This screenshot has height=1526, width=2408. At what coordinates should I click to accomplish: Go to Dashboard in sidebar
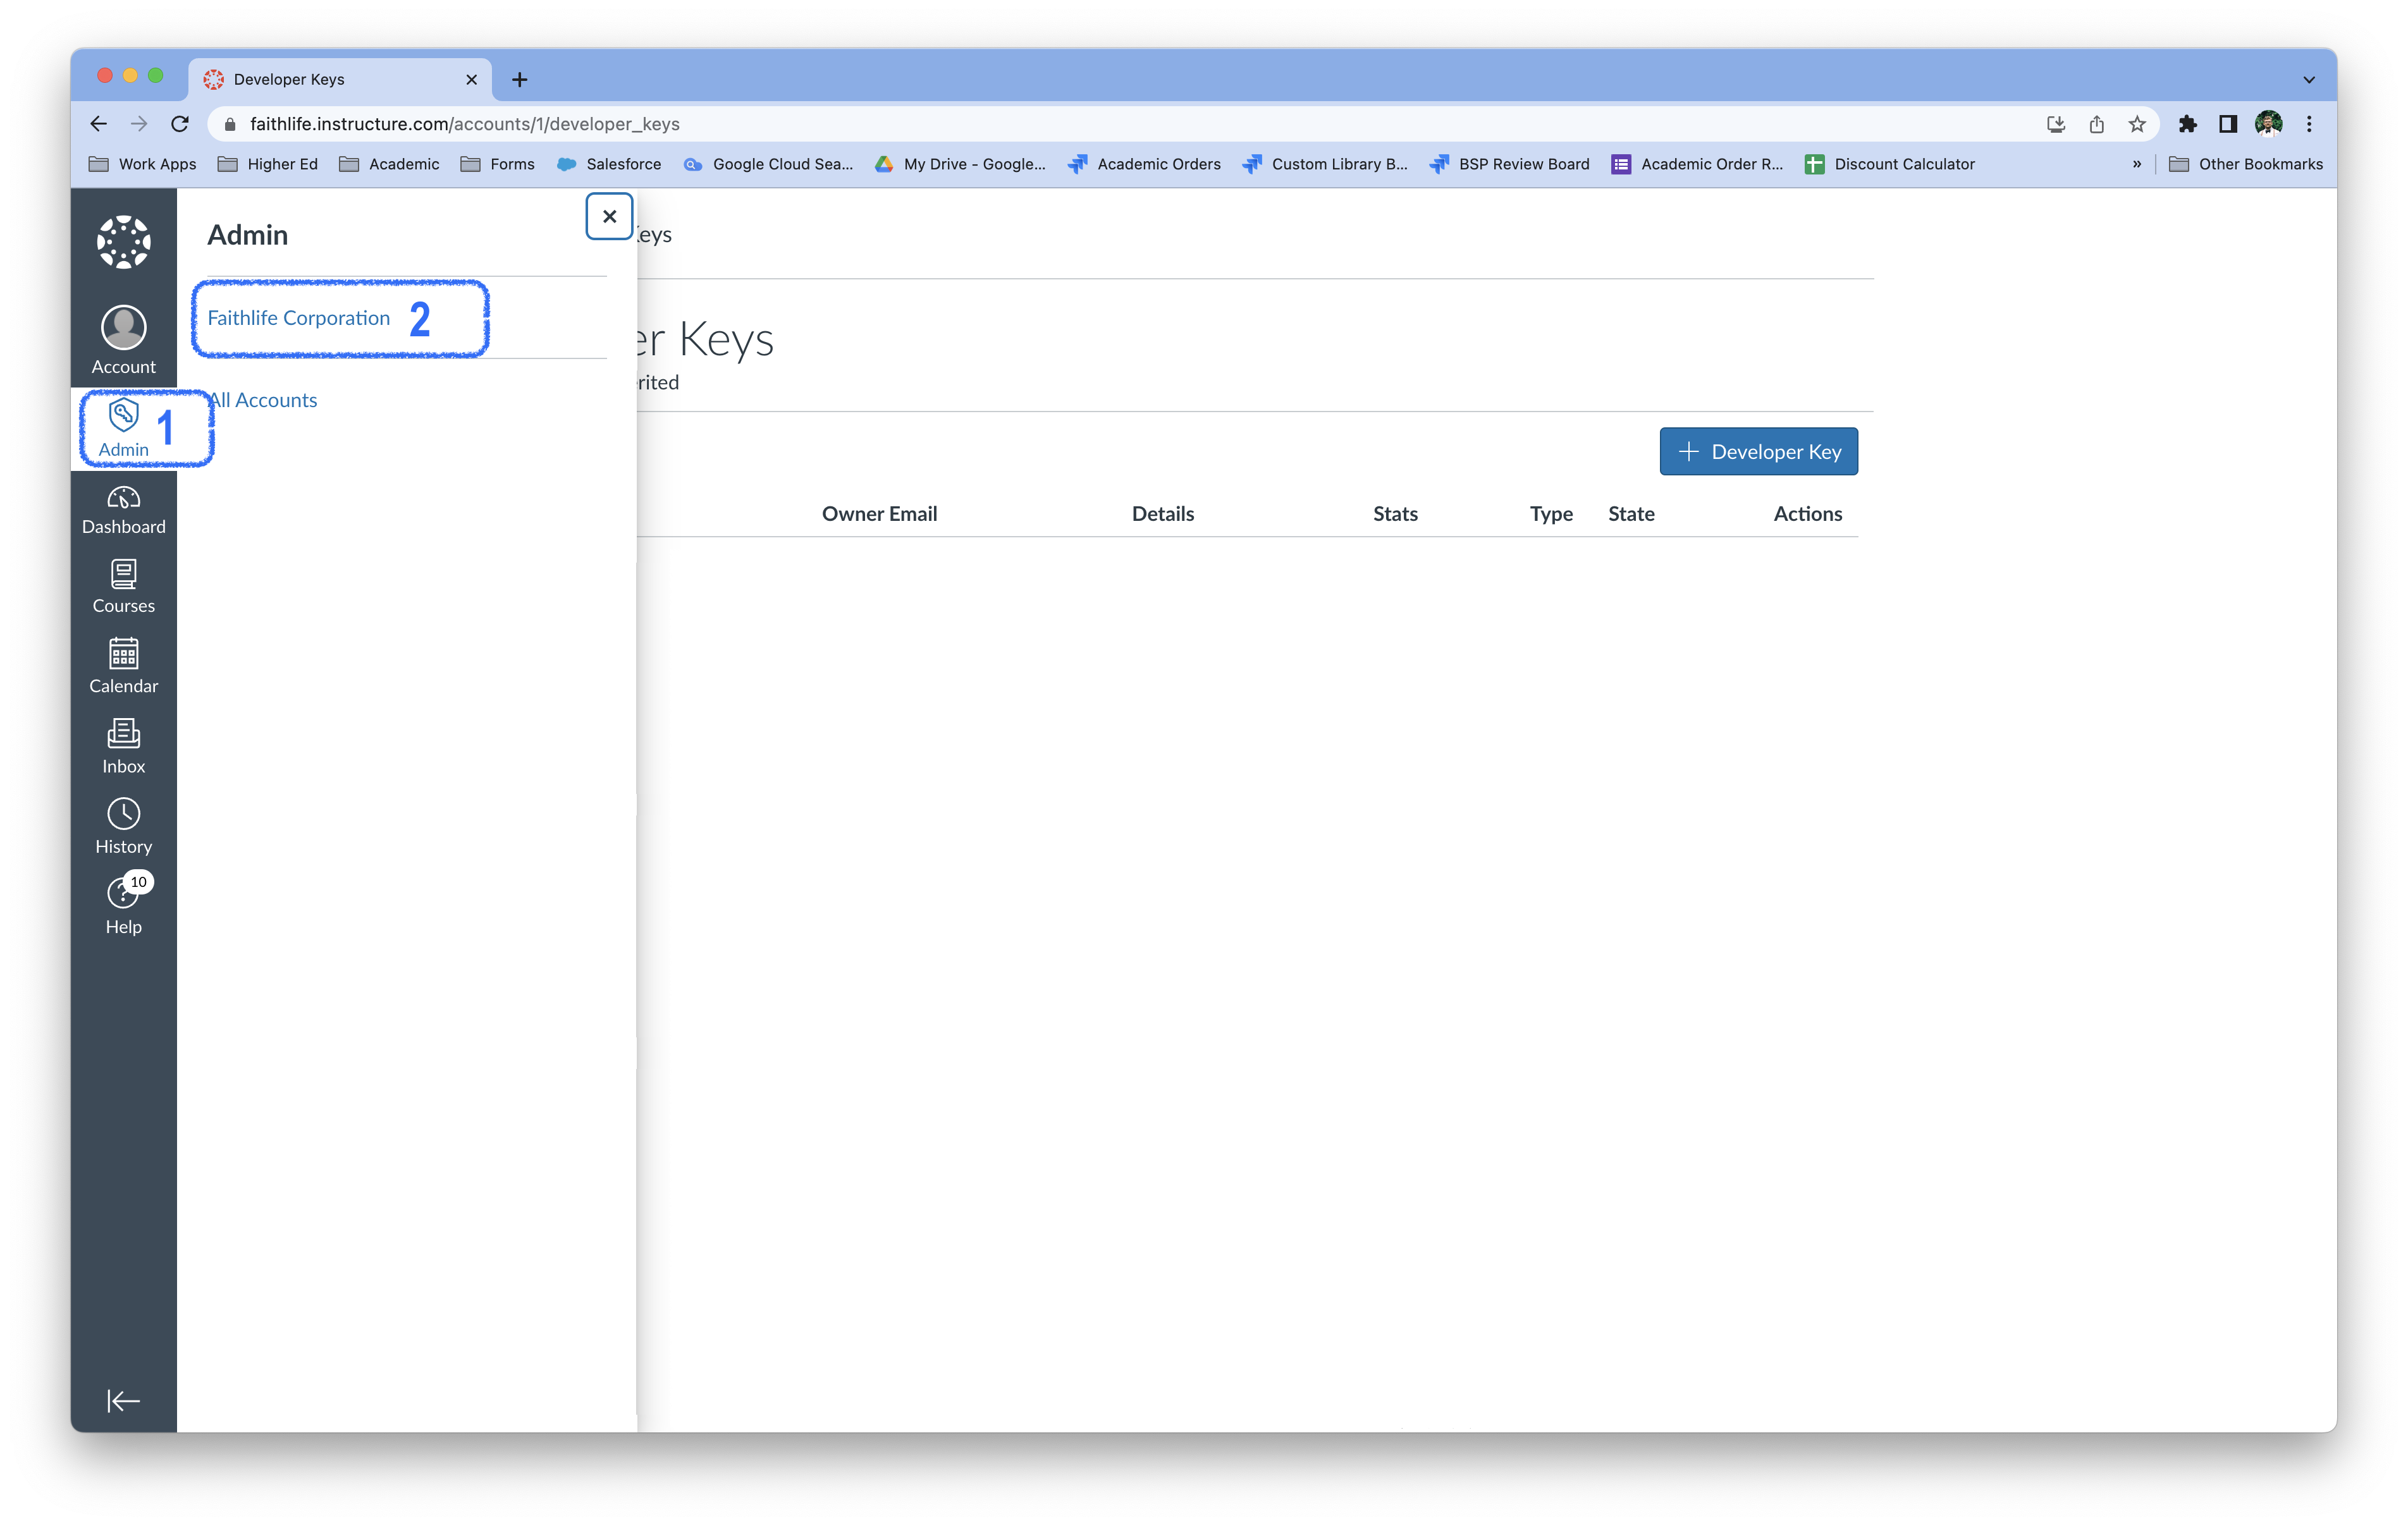pos(123,510)
